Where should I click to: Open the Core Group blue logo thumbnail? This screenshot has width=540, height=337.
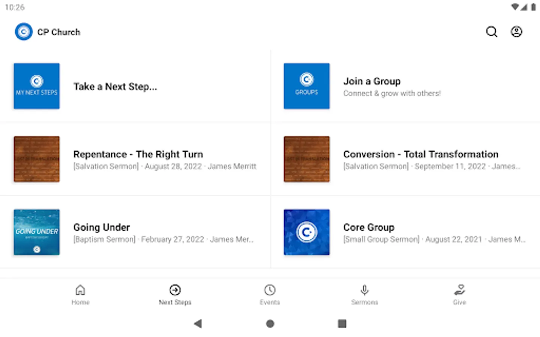307,232
